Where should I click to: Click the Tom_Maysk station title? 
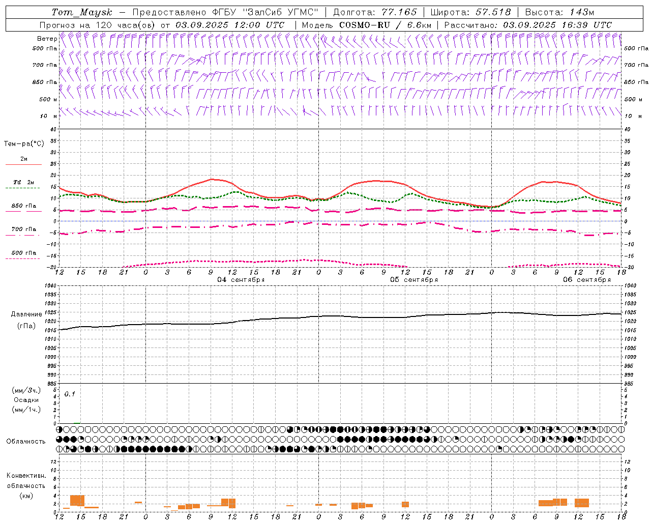(x=82, y=12)
